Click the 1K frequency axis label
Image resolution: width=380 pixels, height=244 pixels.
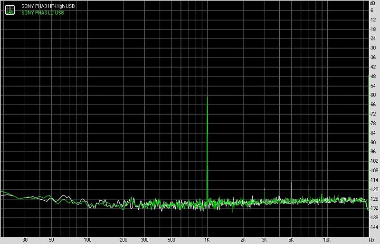tap(207, 240)
